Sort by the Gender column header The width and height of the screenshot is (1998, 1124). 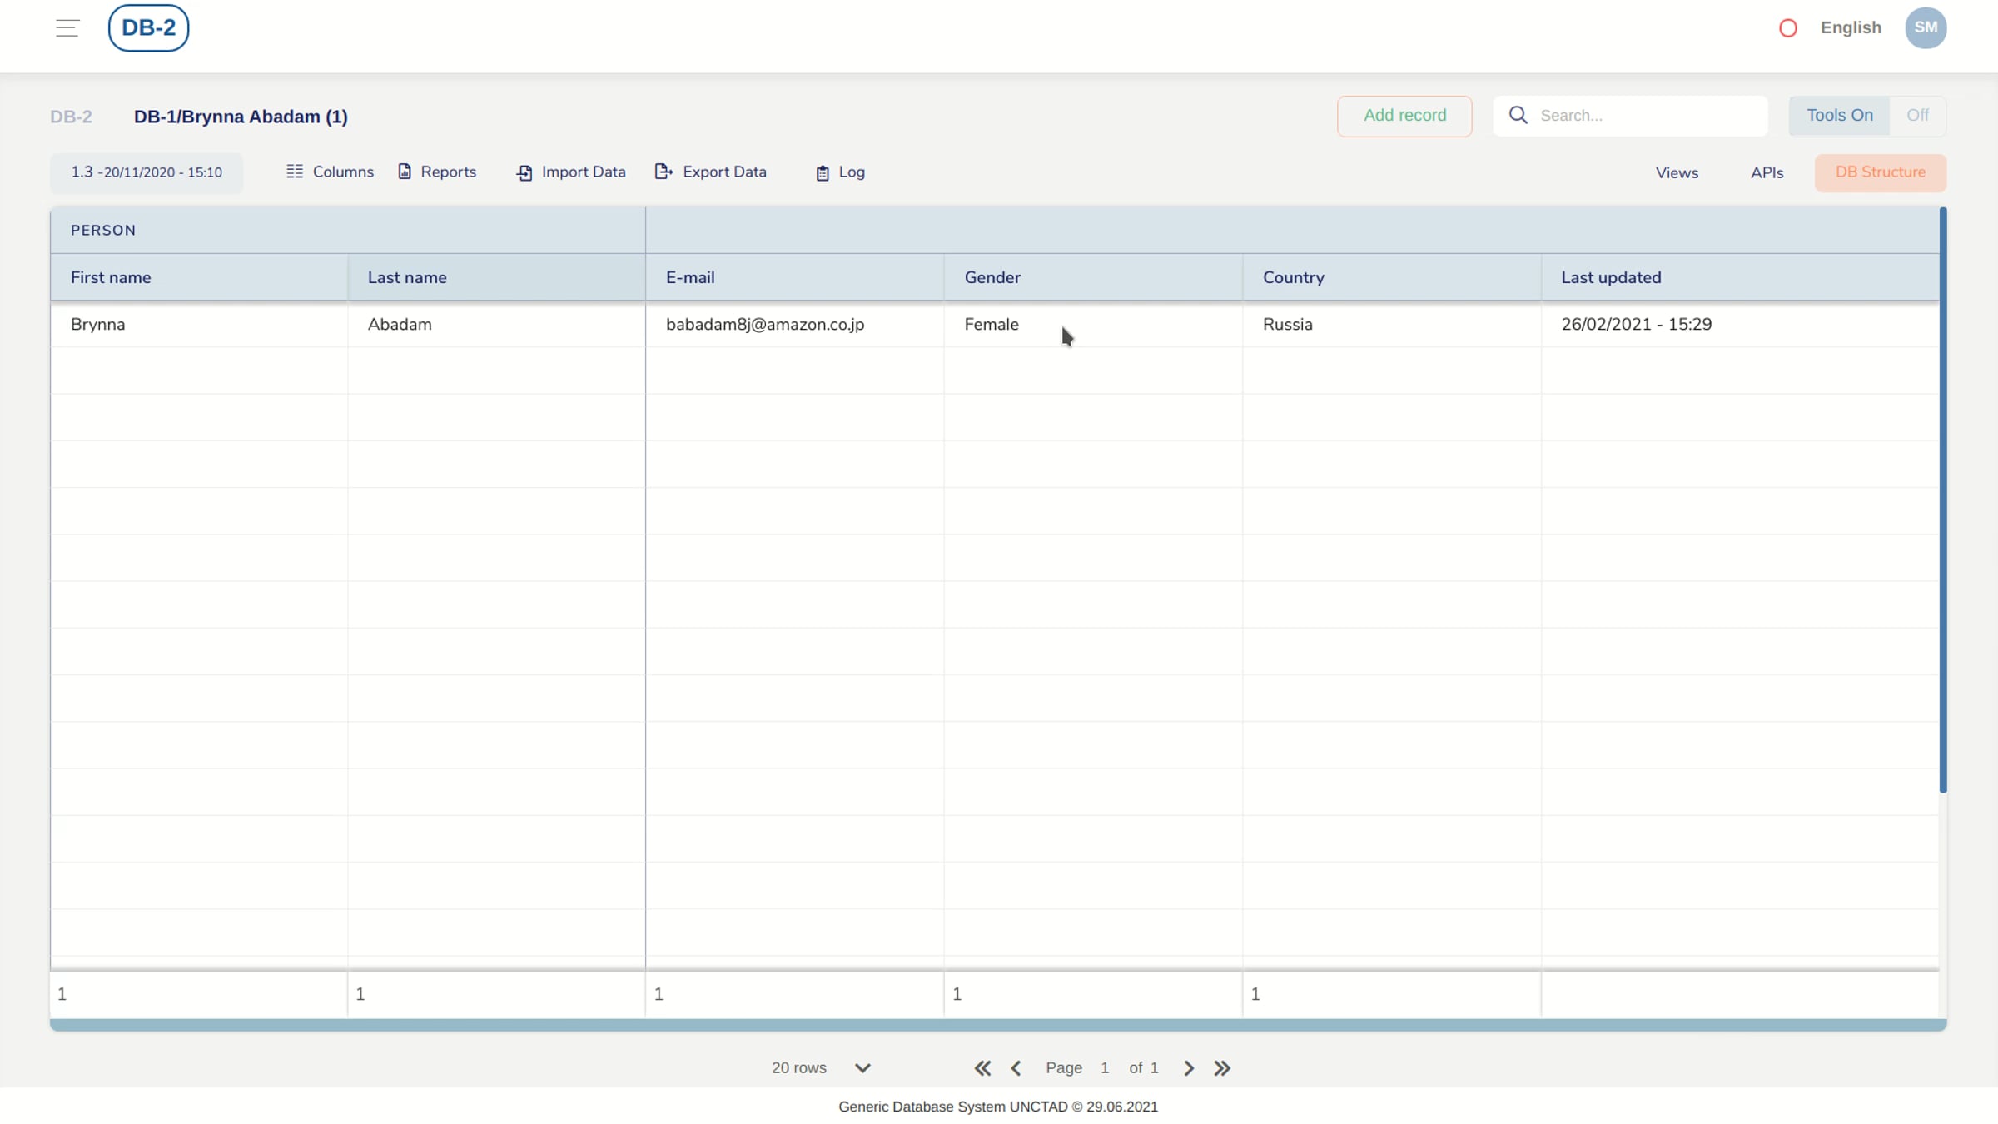tap(1093, 277)
